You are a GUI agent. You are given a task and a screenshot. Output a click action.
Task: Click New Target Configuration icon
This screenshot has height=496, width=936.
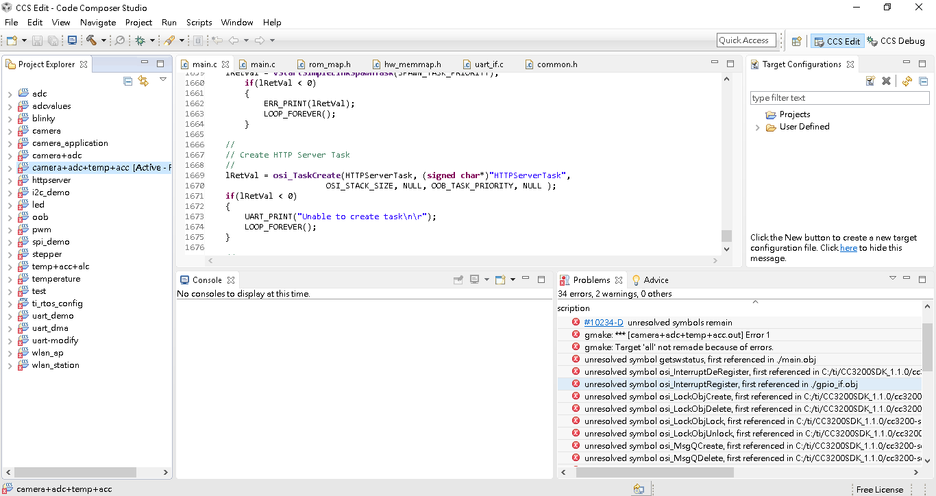point(870,81)
